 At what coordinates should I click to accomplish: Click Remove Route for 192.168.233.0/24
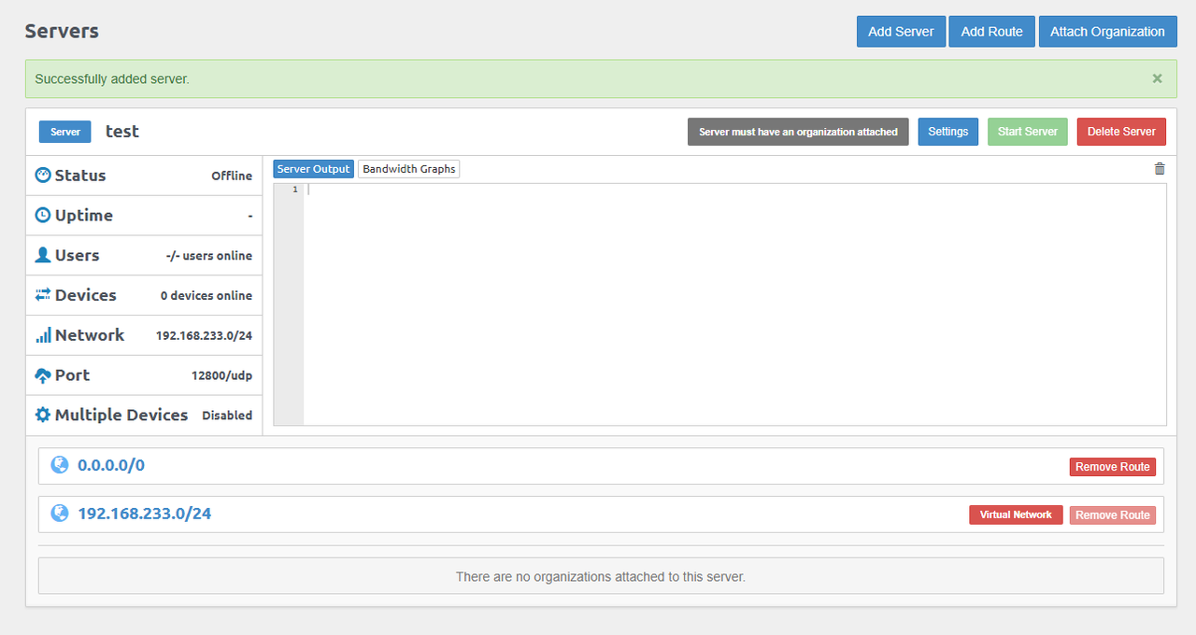pos(1113,515)
